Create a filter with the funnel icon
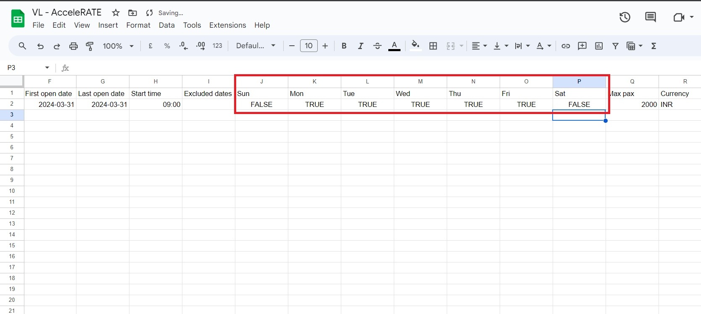The width and height of the screenshot is (701, 314). pos(615,46)
